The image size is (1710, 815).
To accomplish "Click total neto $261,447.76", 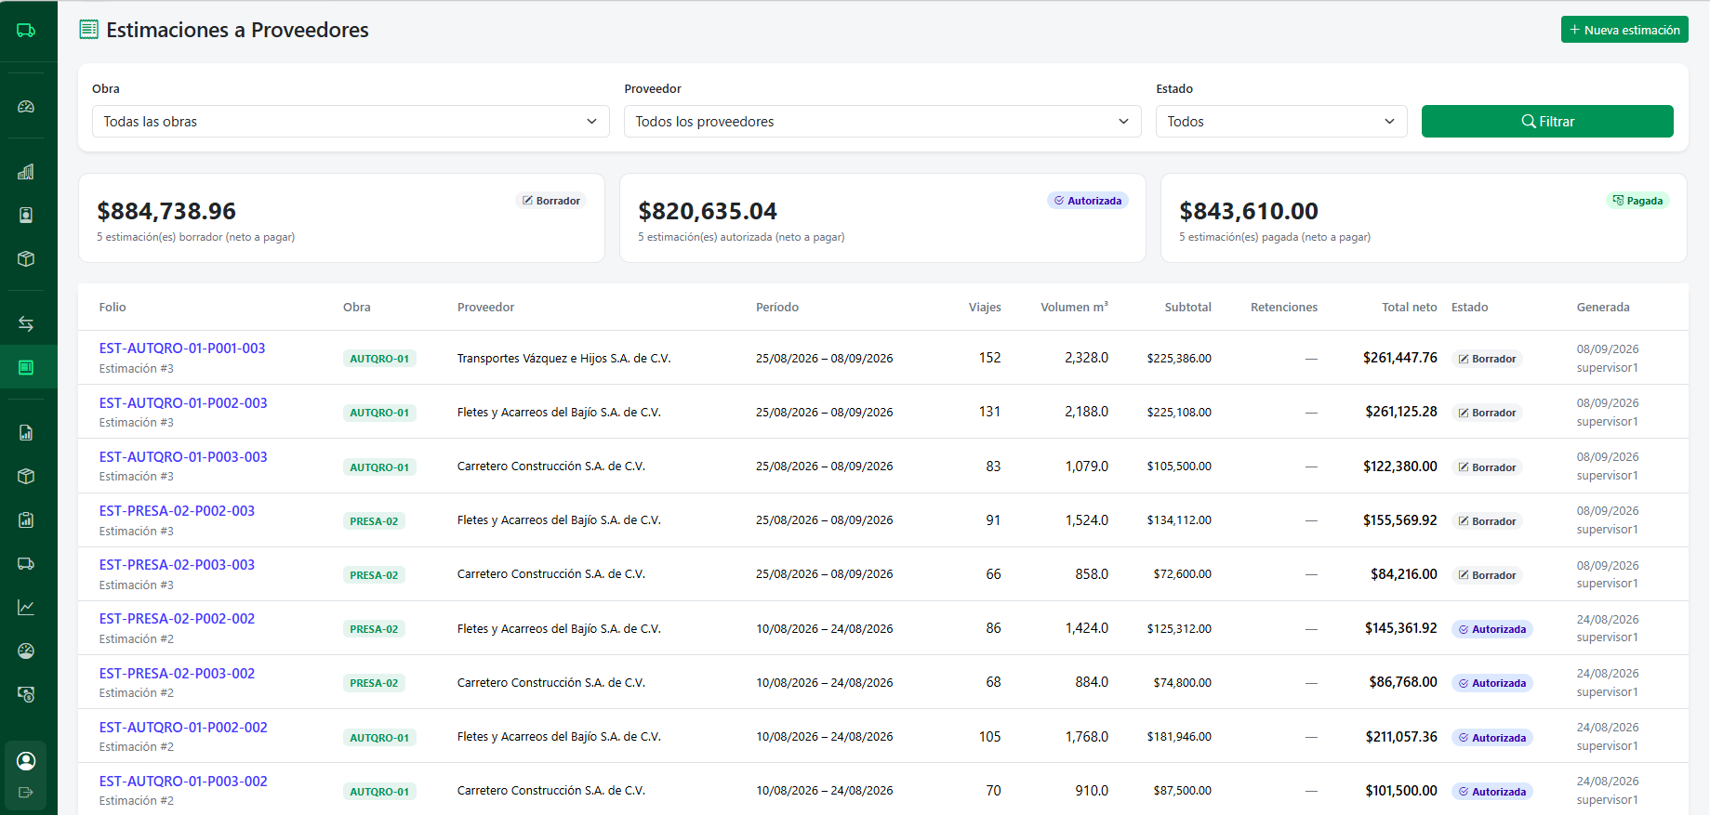I will (x=1399, y=358).
